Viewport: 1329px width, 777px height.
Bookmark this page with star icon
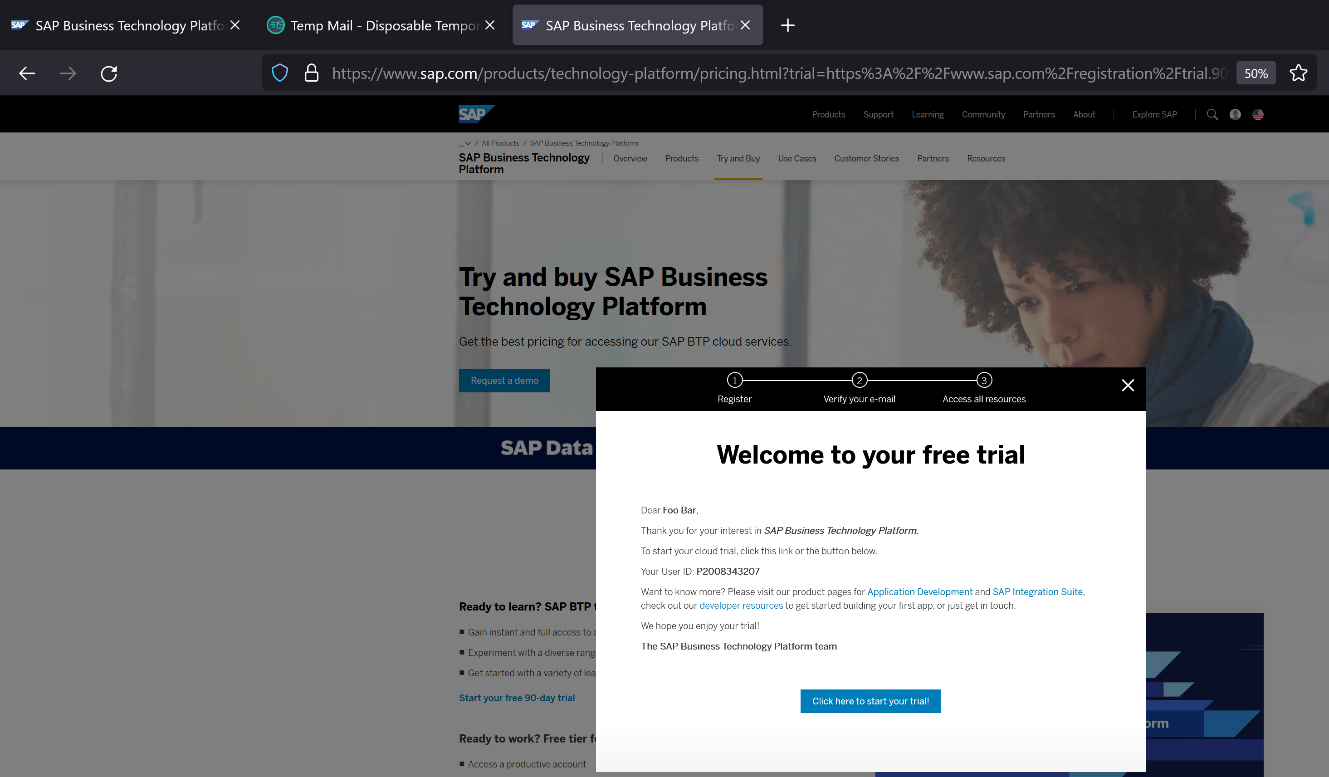pyautogui.click(x=1298, y=73)
